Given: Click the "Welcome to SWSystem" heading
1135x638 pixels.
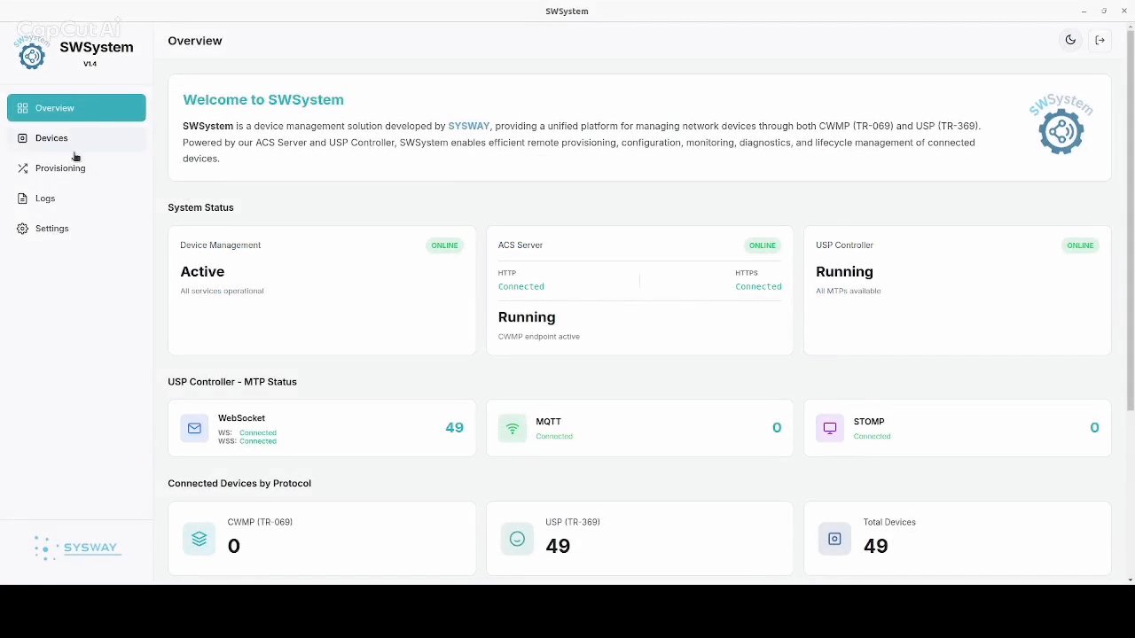Looking at the screenshot, I should [263, 100].
